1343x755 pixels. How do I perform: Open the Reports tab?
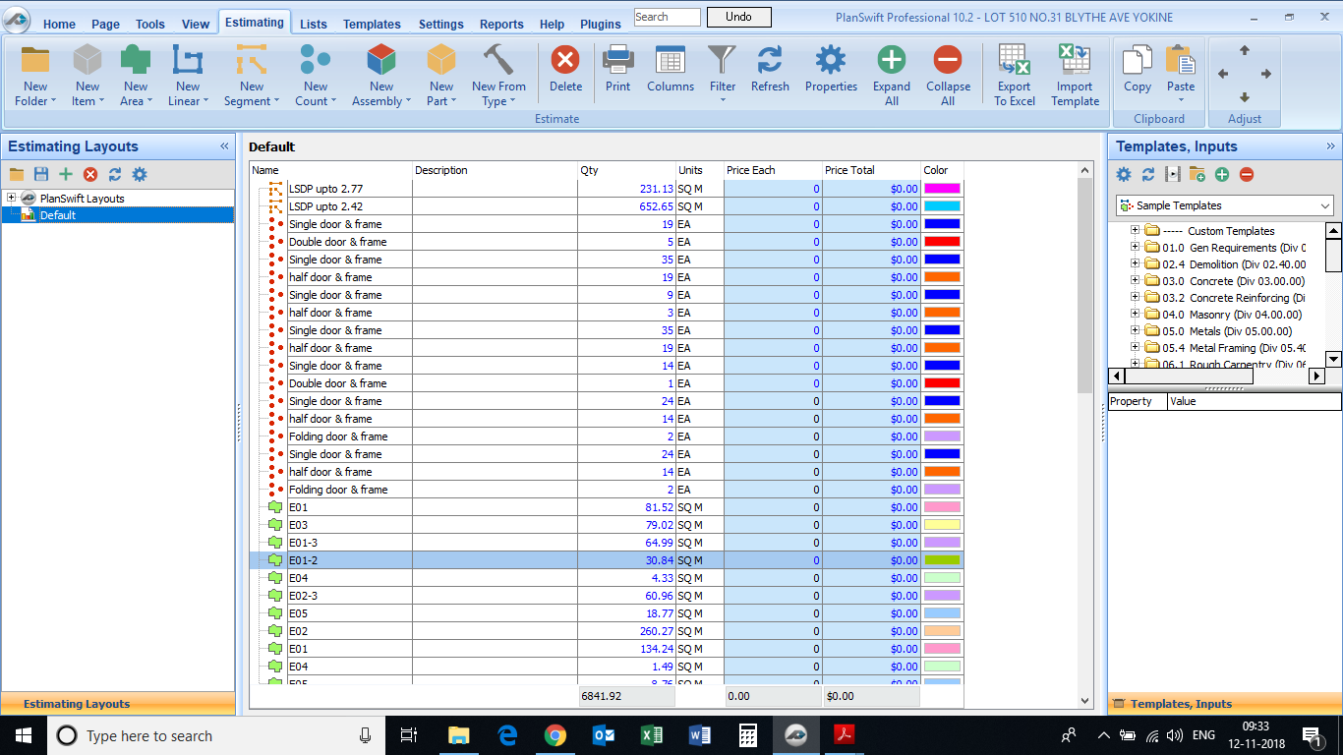501,25
